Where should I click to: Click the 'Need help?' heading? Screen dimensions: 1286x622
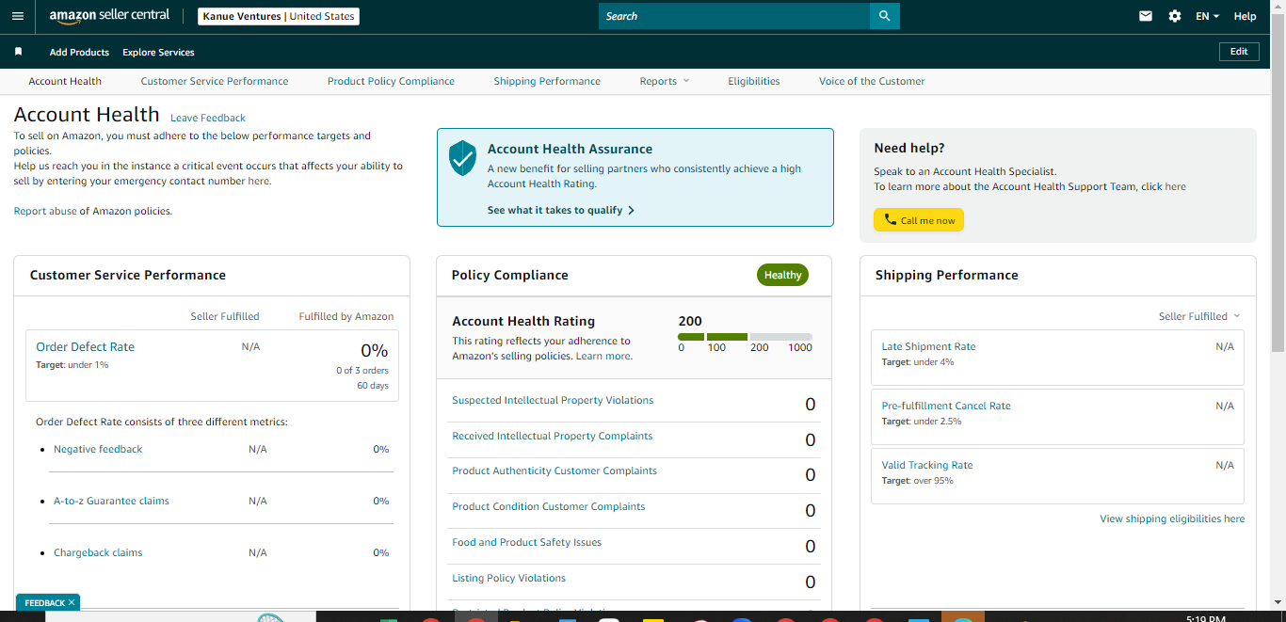(909, 148)
